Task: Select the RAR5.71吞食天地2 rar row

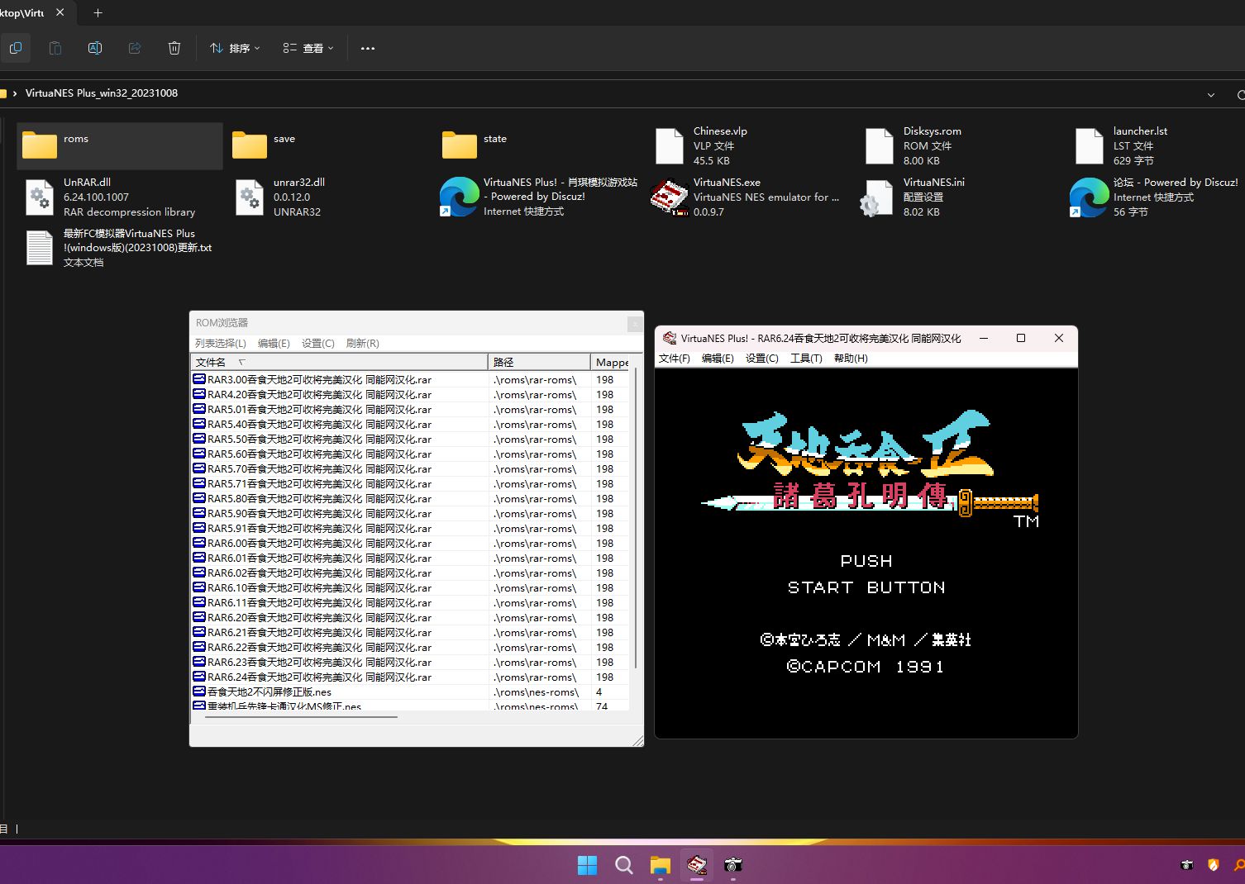Action: point(410,484)
